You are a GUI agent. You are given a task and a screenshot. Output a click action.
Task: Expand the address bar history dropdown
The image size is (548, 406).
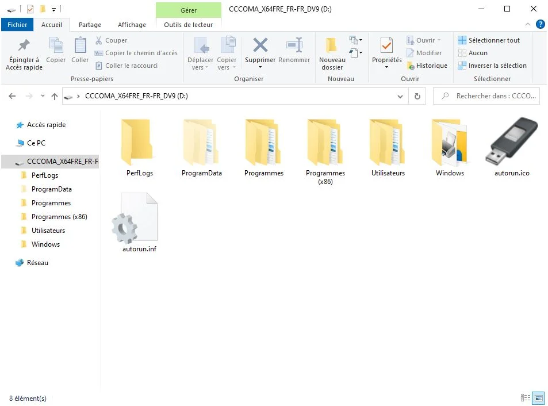pyautogui.click(x=400, y=97)
